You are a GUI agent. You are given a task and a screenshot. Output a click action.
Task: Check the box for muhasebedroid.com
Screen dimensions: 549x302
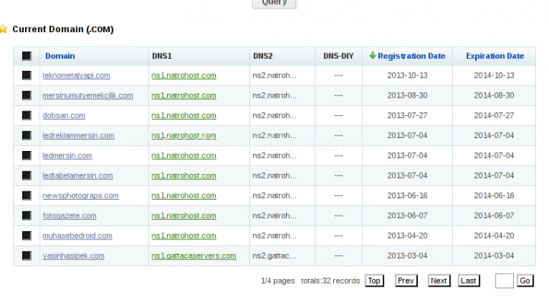27,236
